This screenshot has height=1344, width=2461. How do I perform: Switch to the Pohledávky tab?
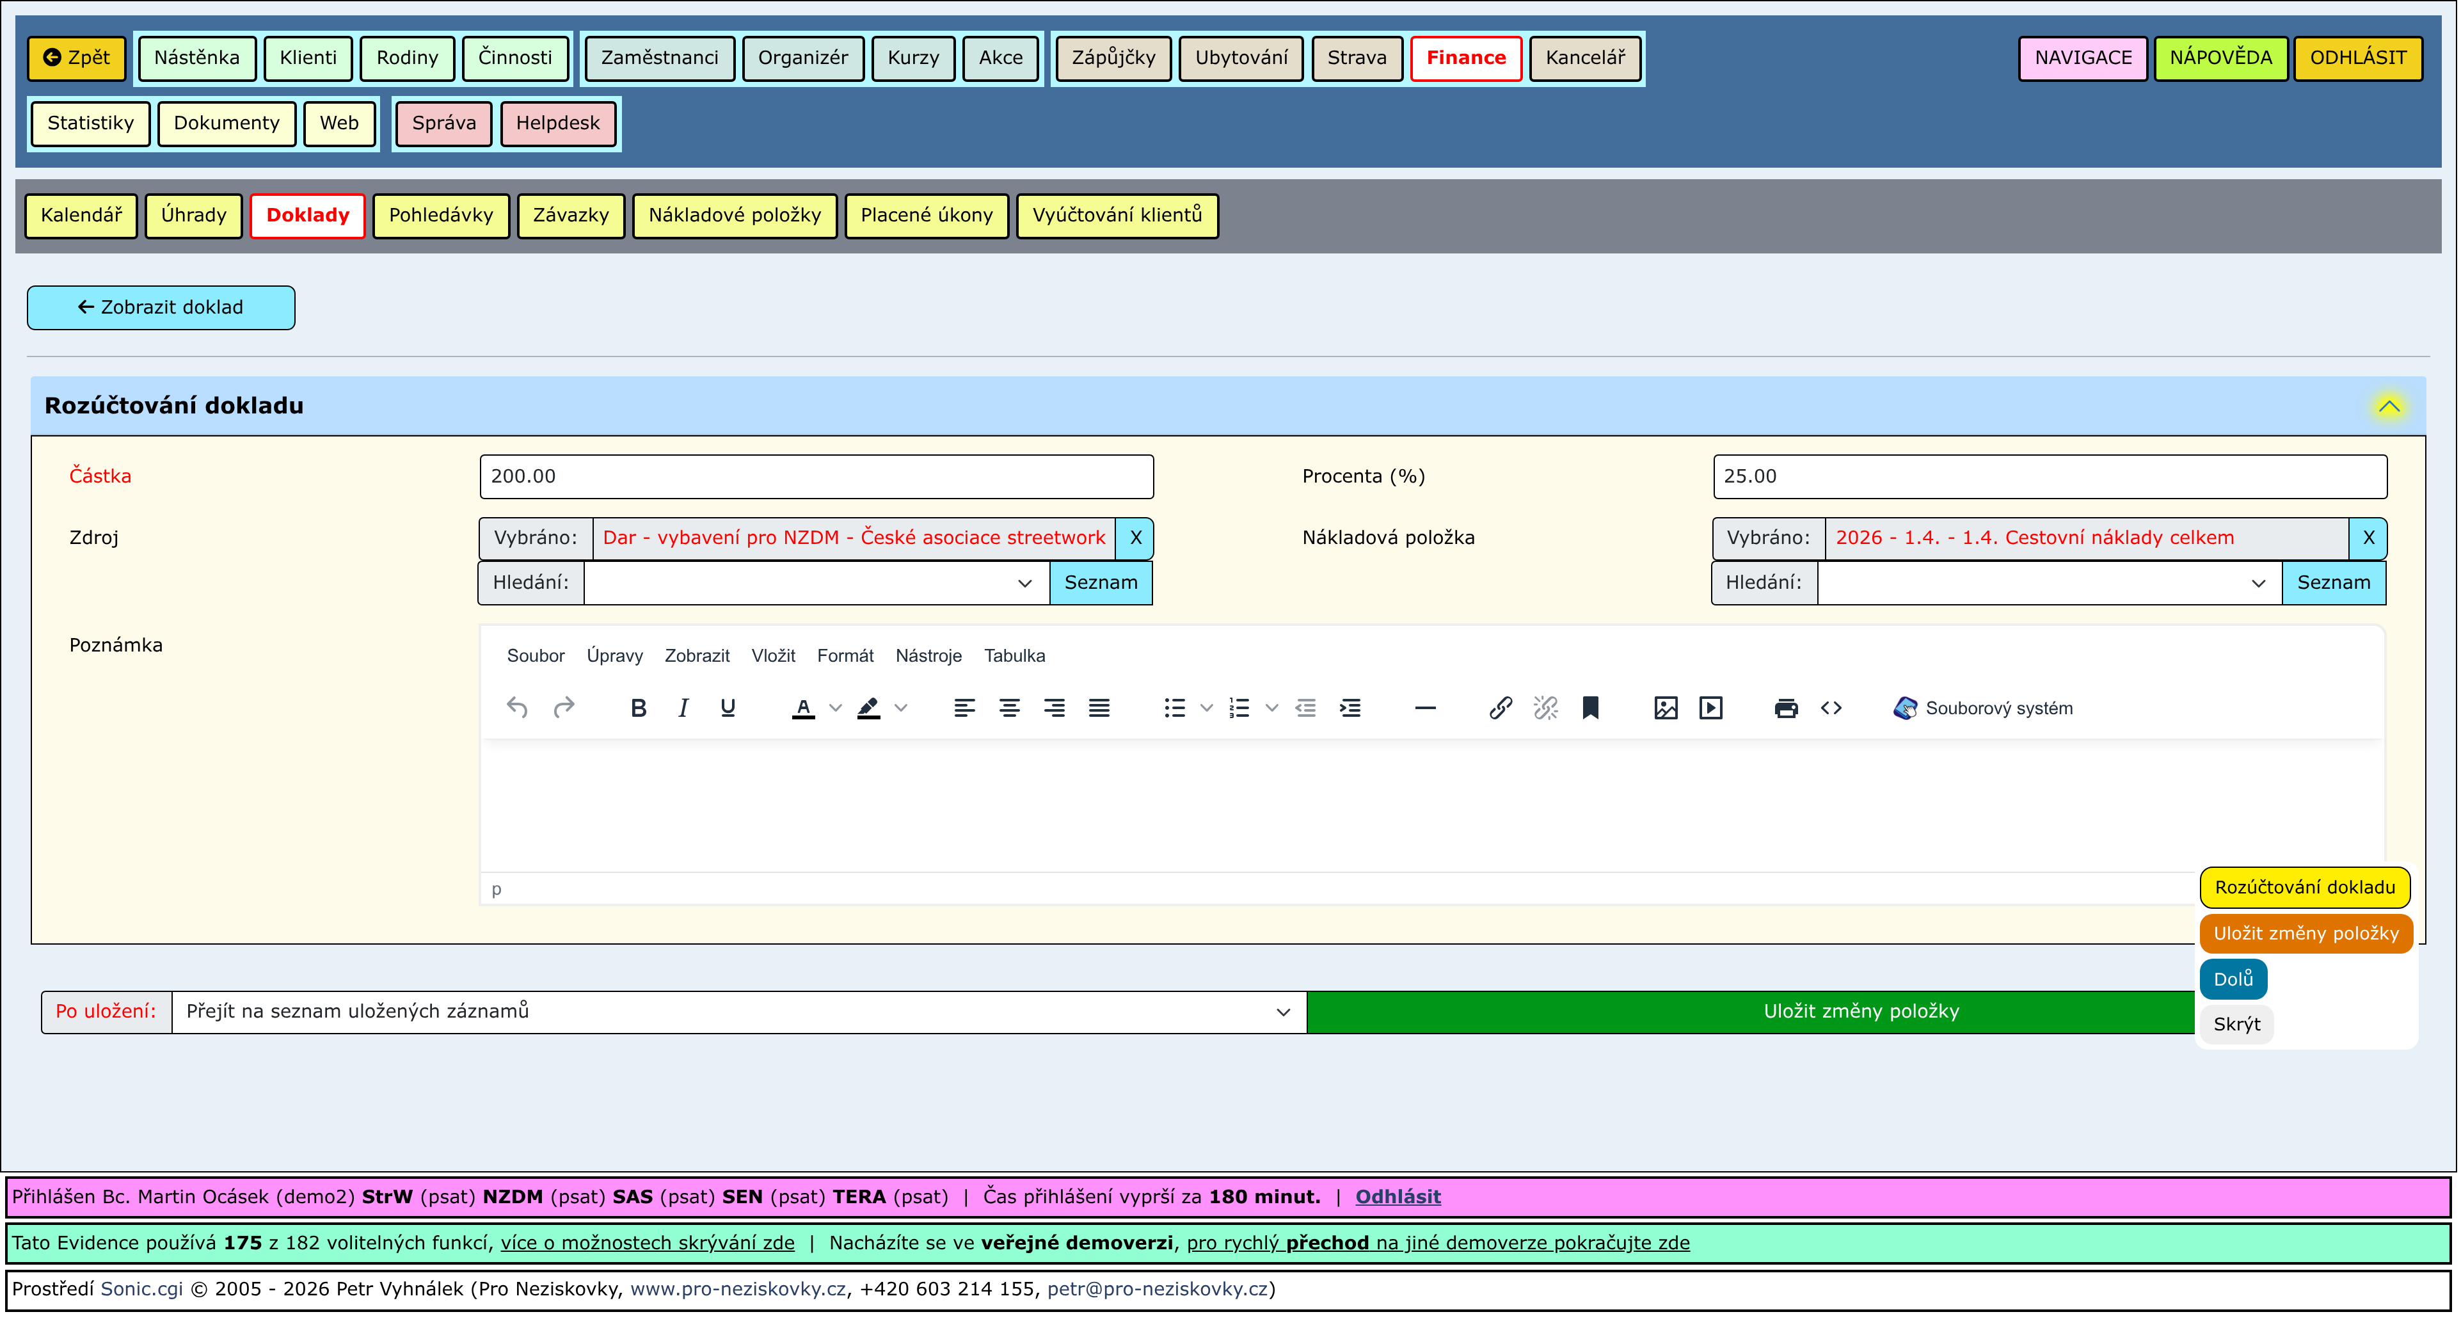(x=440, y=215)
